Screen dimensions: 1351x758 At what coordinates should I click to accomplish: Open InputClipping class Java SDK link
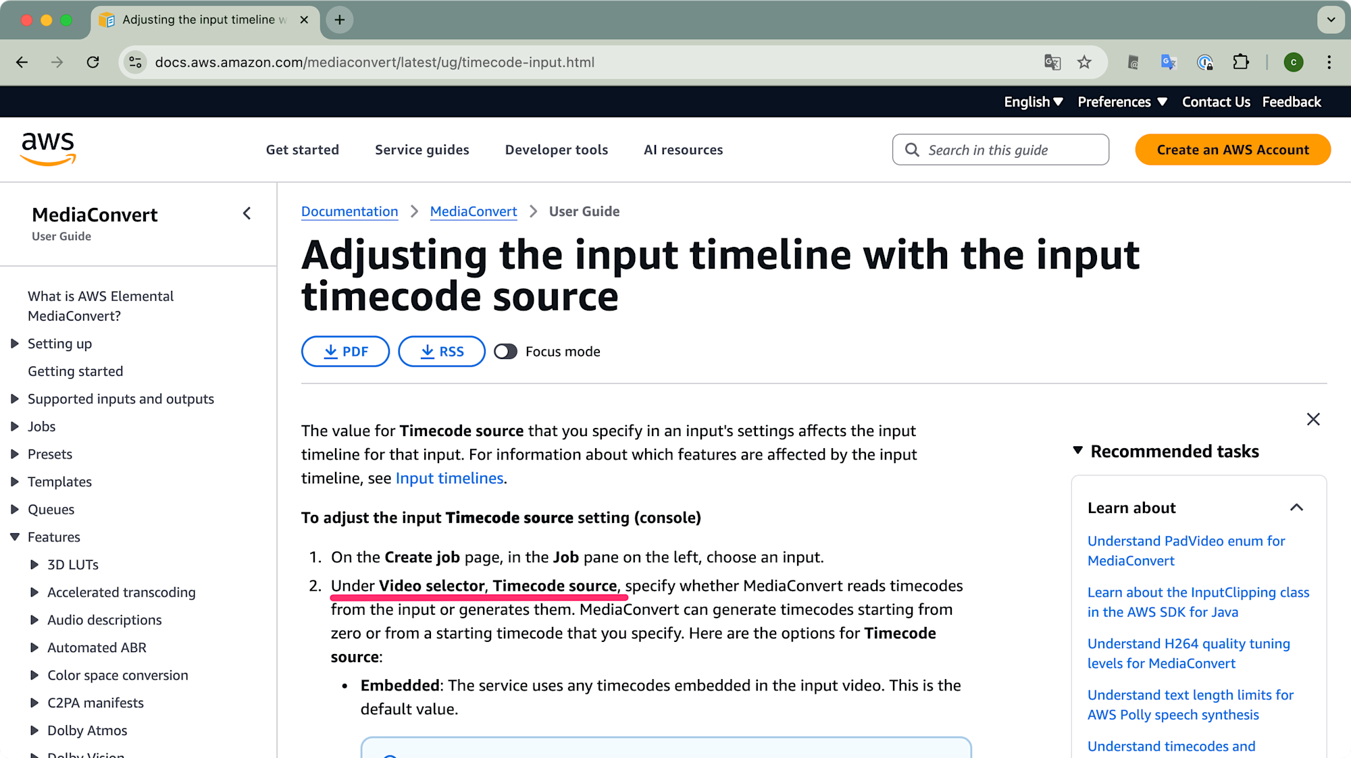pyautogui.click(x=1198, y=602)
